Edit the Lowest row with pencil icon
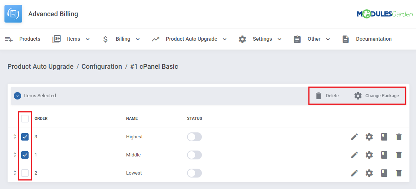Screen dimensions: 416x189 click(354, 173)
